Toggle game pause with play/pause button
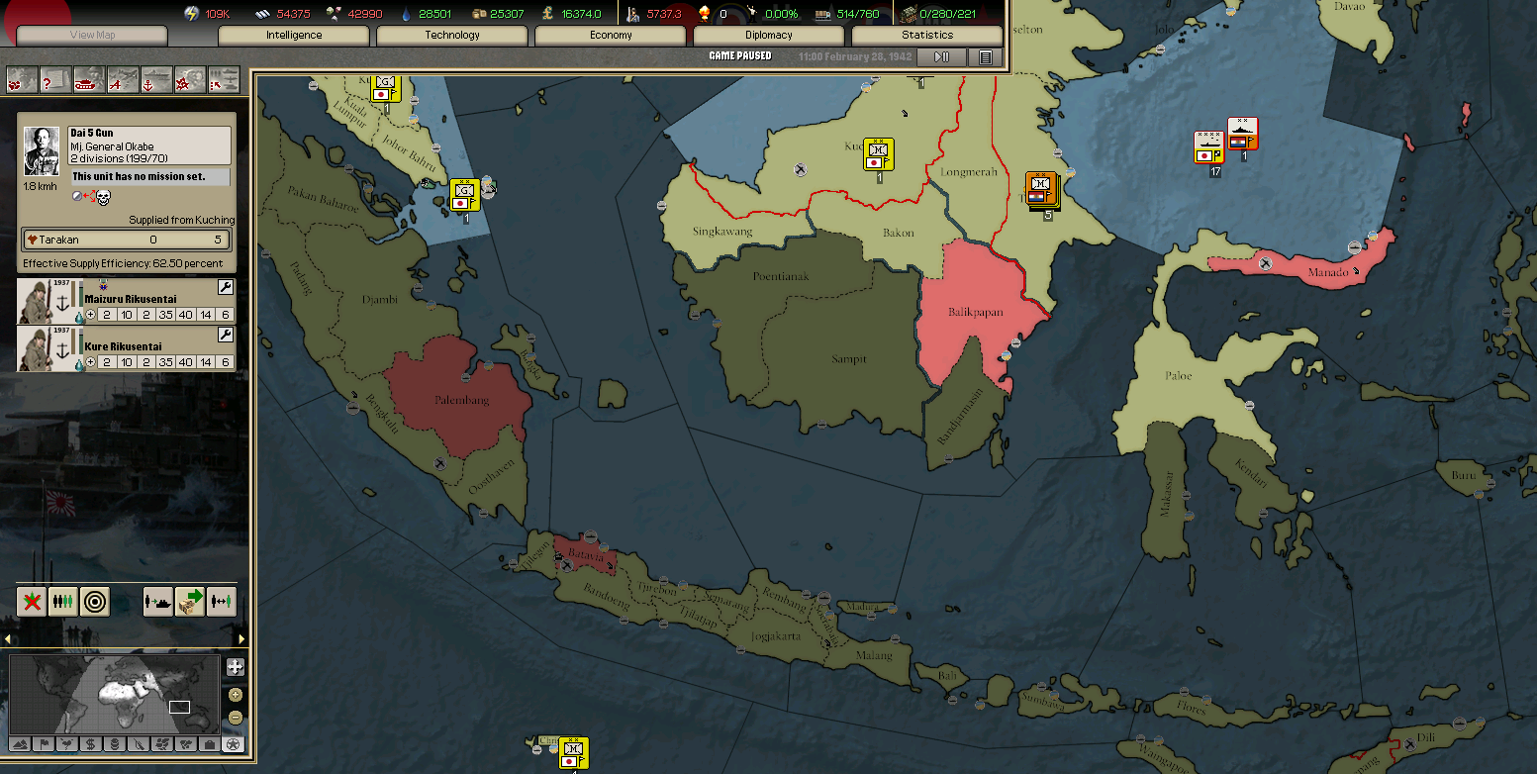 tap(941, 57)
